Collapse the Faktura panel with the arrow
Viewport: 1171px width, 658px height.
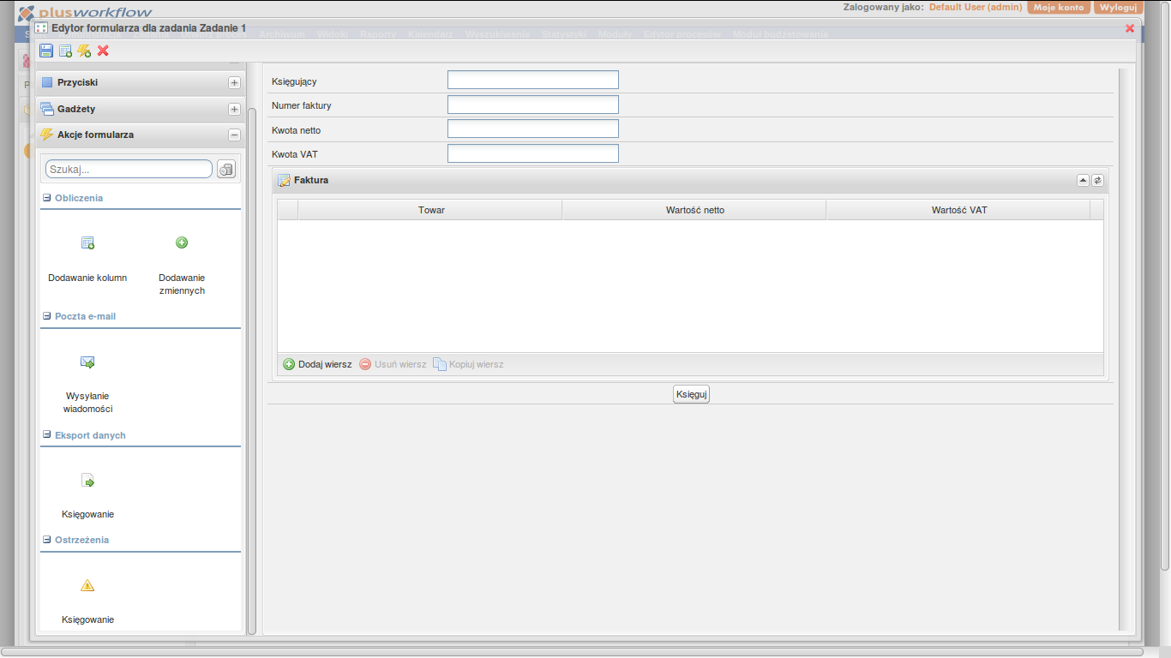click(x=1083, y=180)
